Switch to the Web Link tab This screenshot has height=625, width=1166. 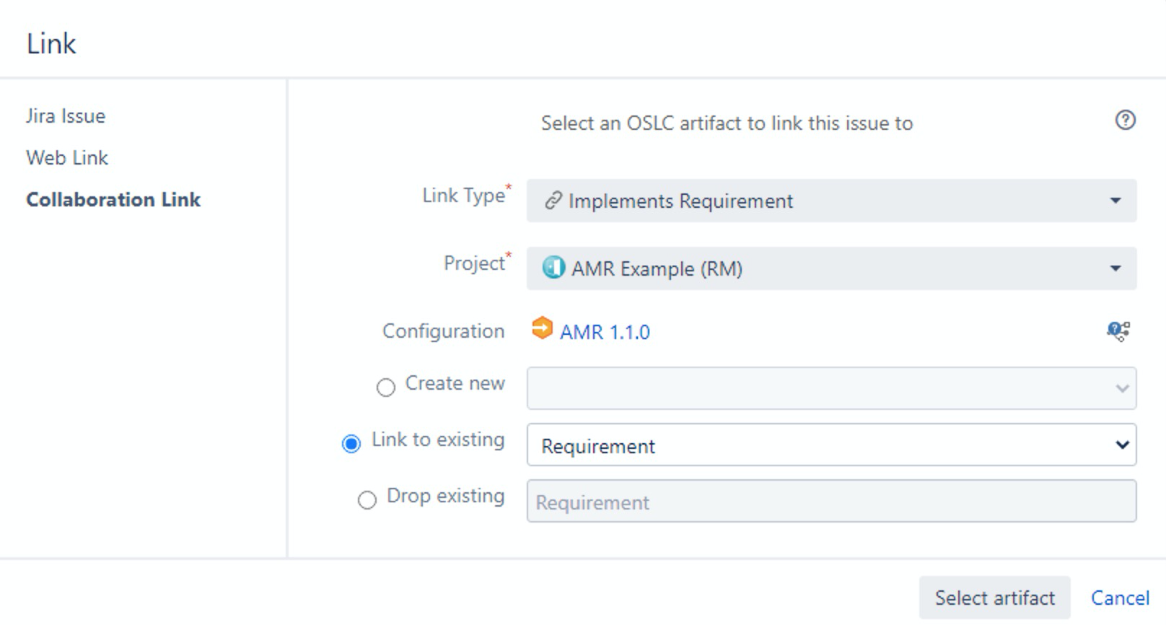(x=67, y=158)
